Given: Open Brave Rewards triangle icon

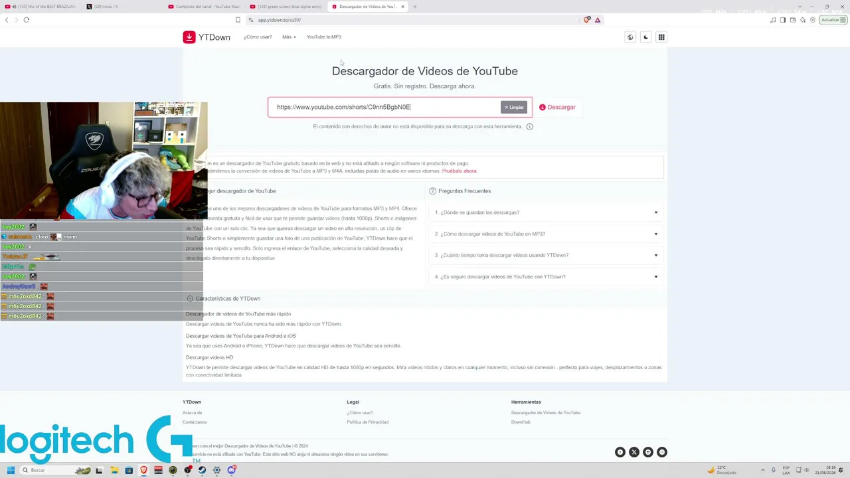Looking at the screenshot, I should (x=598, y=20).
